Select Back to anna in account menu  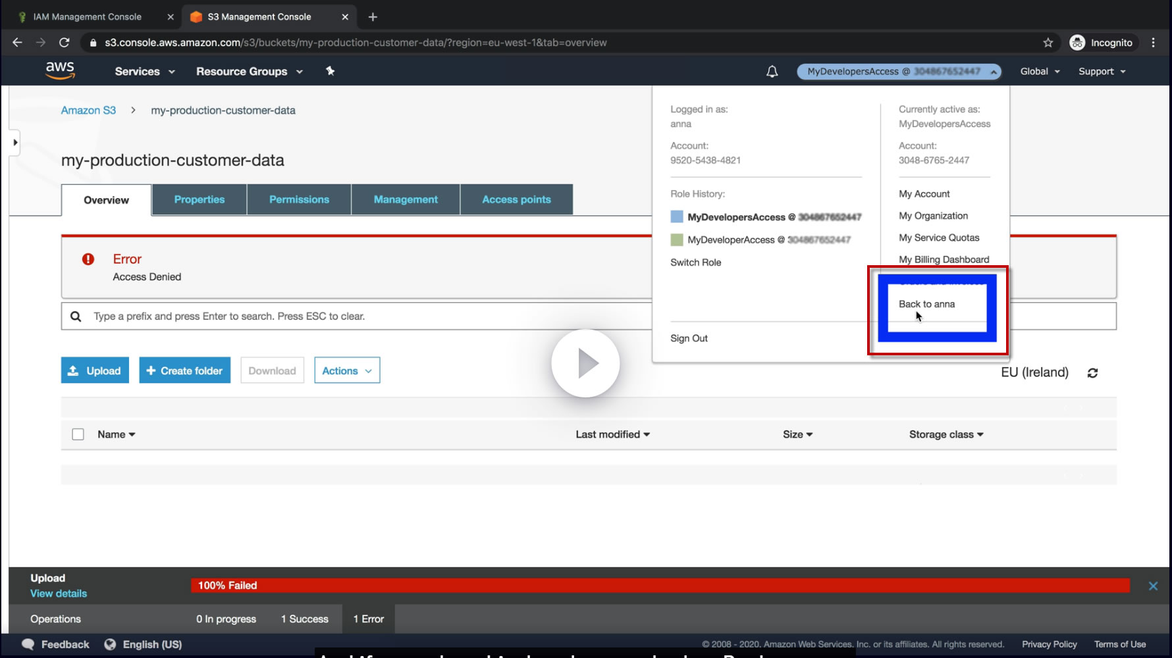(x=926, y=304)
